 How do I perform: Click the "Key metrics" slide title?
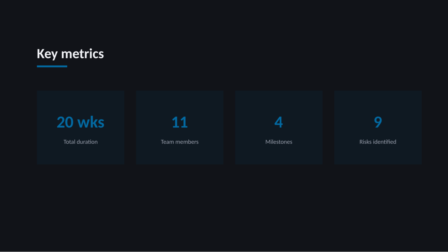[x=70, y=54]
